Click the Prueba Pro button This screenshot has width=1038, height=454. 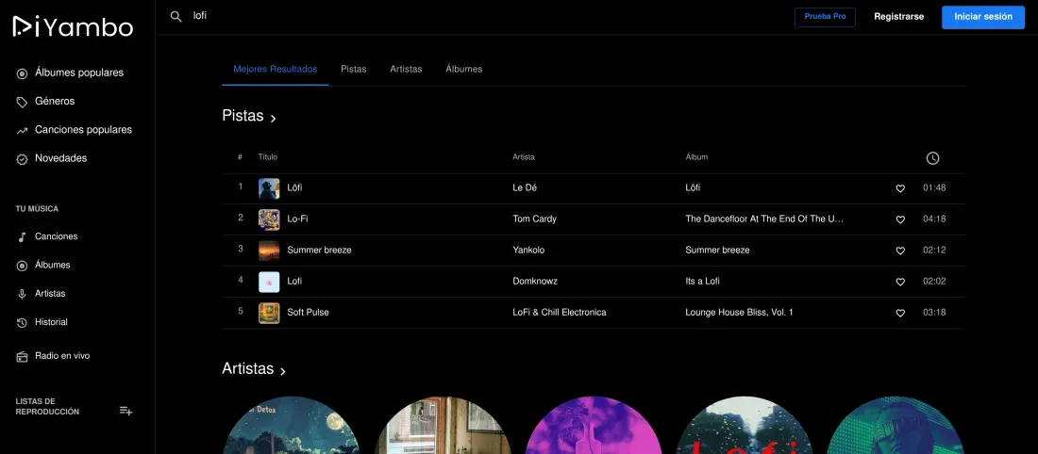pyautogui.click(x=825, y=17)
